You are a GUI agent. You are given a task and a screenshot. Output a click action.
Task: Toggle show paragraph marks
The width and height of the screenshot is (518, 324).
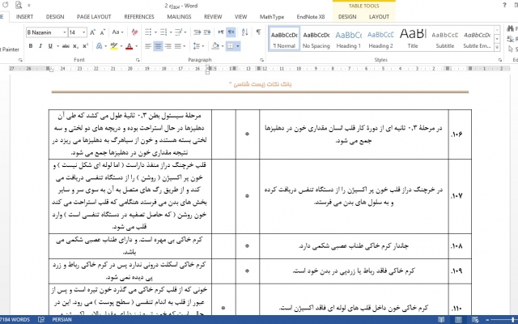258,32
